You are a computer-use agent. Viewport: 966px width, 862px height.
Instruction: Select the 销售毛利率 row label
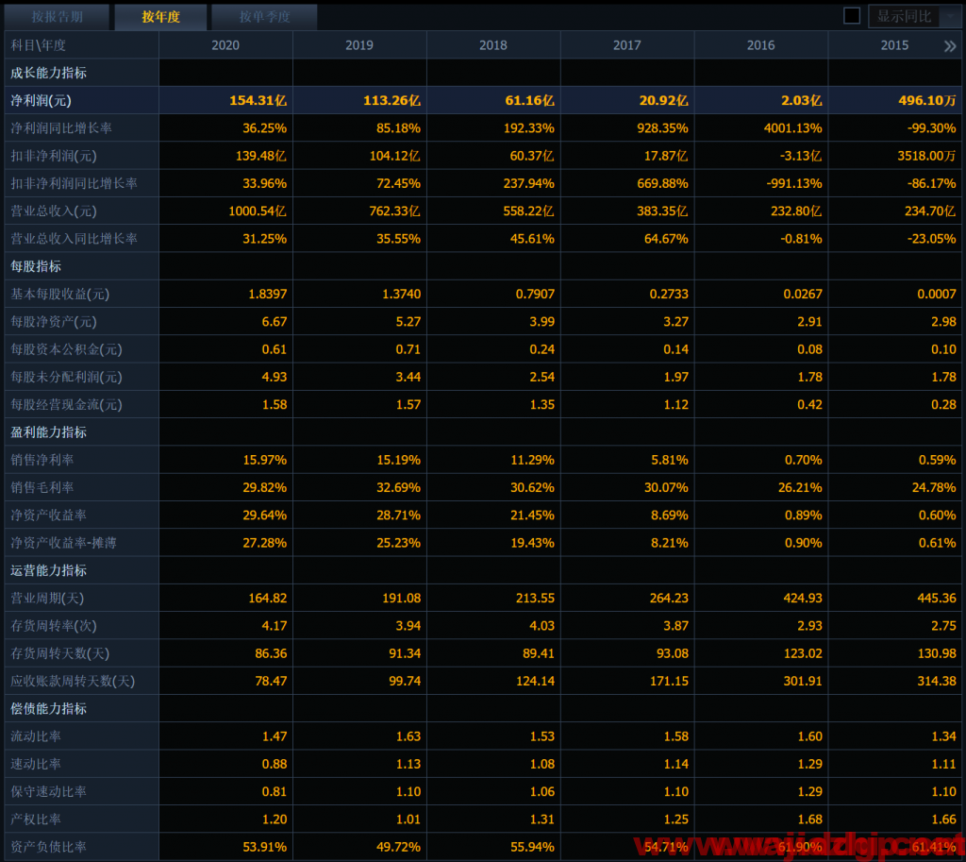tap(81, 488)
